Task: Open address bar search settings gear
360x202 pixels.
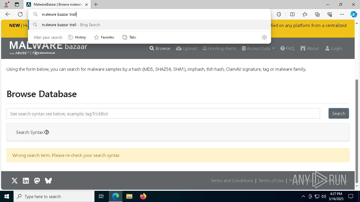Action: pos(264,37)
